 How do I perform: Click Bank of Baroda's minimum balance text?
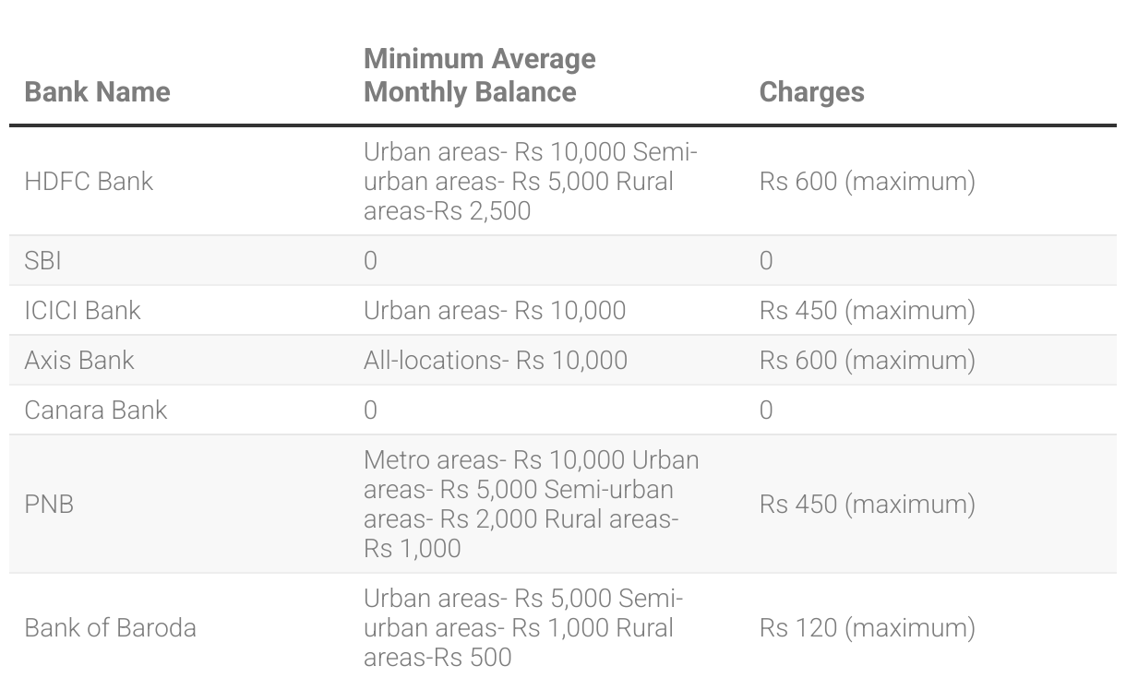coord(523,628)
